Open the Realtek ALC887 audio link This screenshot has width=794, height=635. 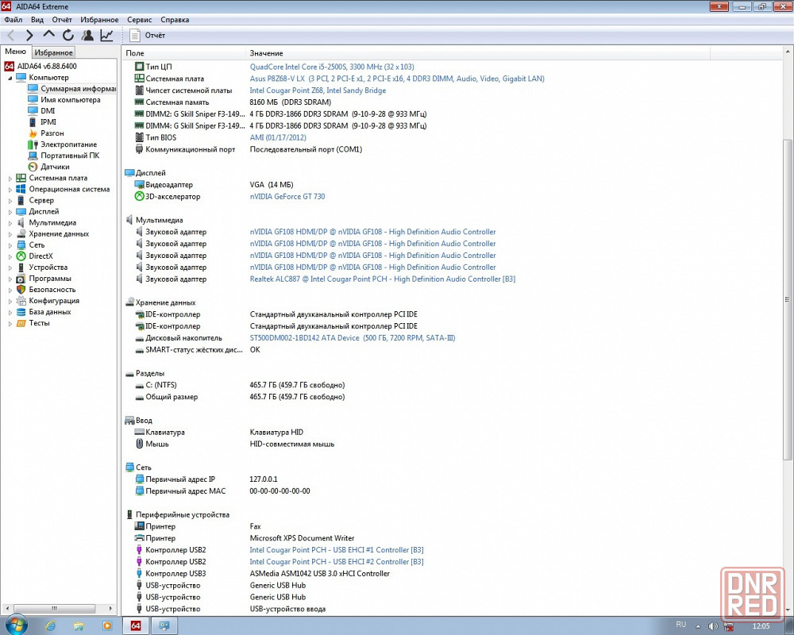383,279
